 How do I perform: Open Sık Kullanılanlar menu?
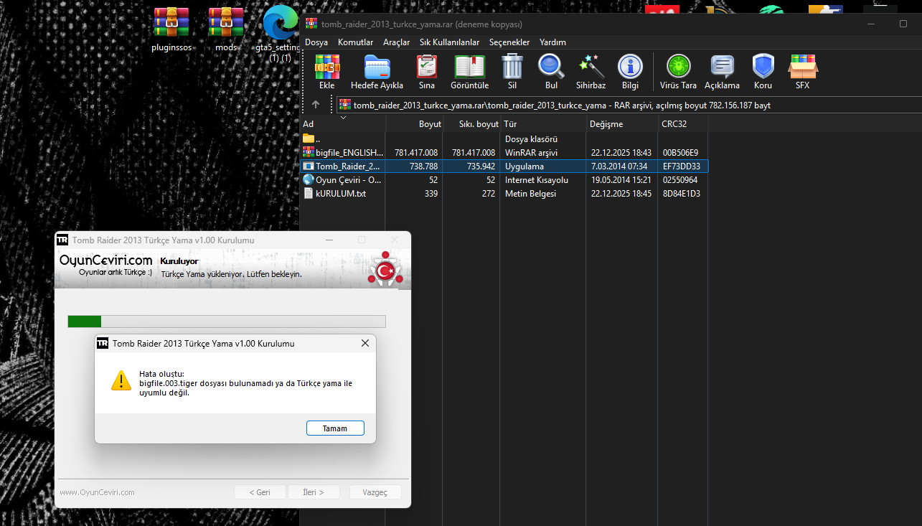tap(449, 42)
